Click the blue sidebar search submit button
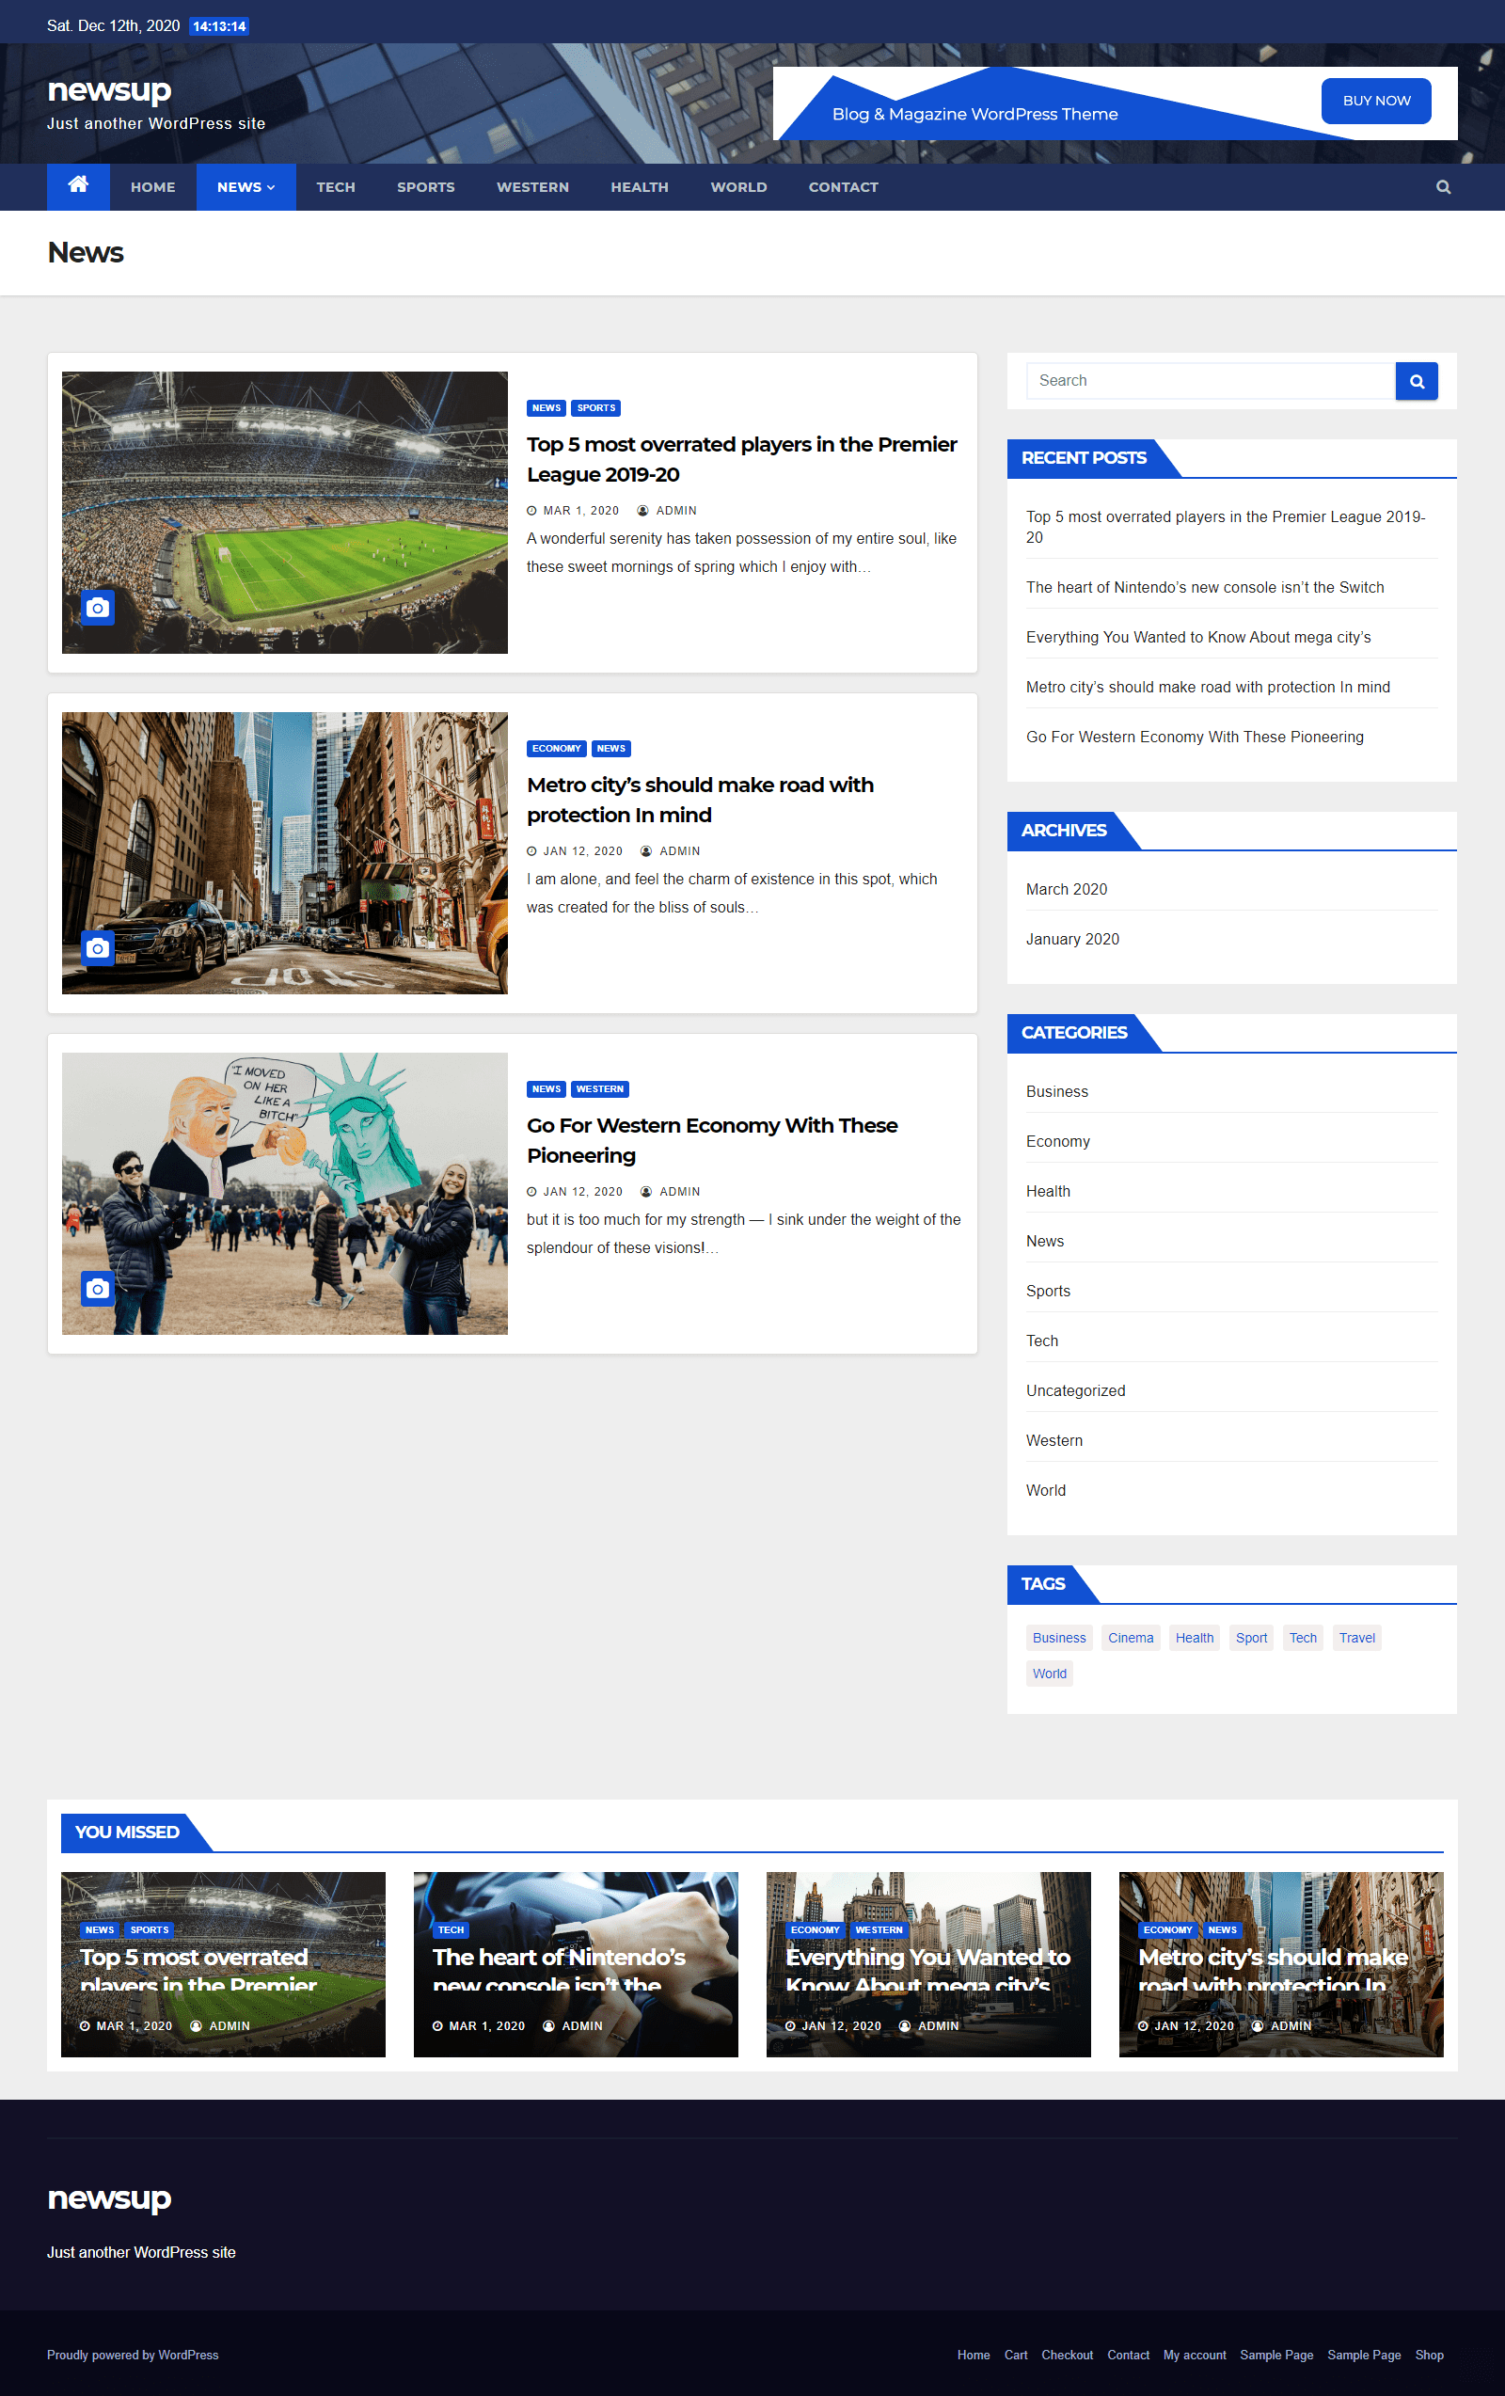The image size is (1505, 2396). 1416,381
